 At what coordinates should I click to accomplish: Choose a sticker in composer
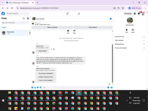[x=38, y=87]
